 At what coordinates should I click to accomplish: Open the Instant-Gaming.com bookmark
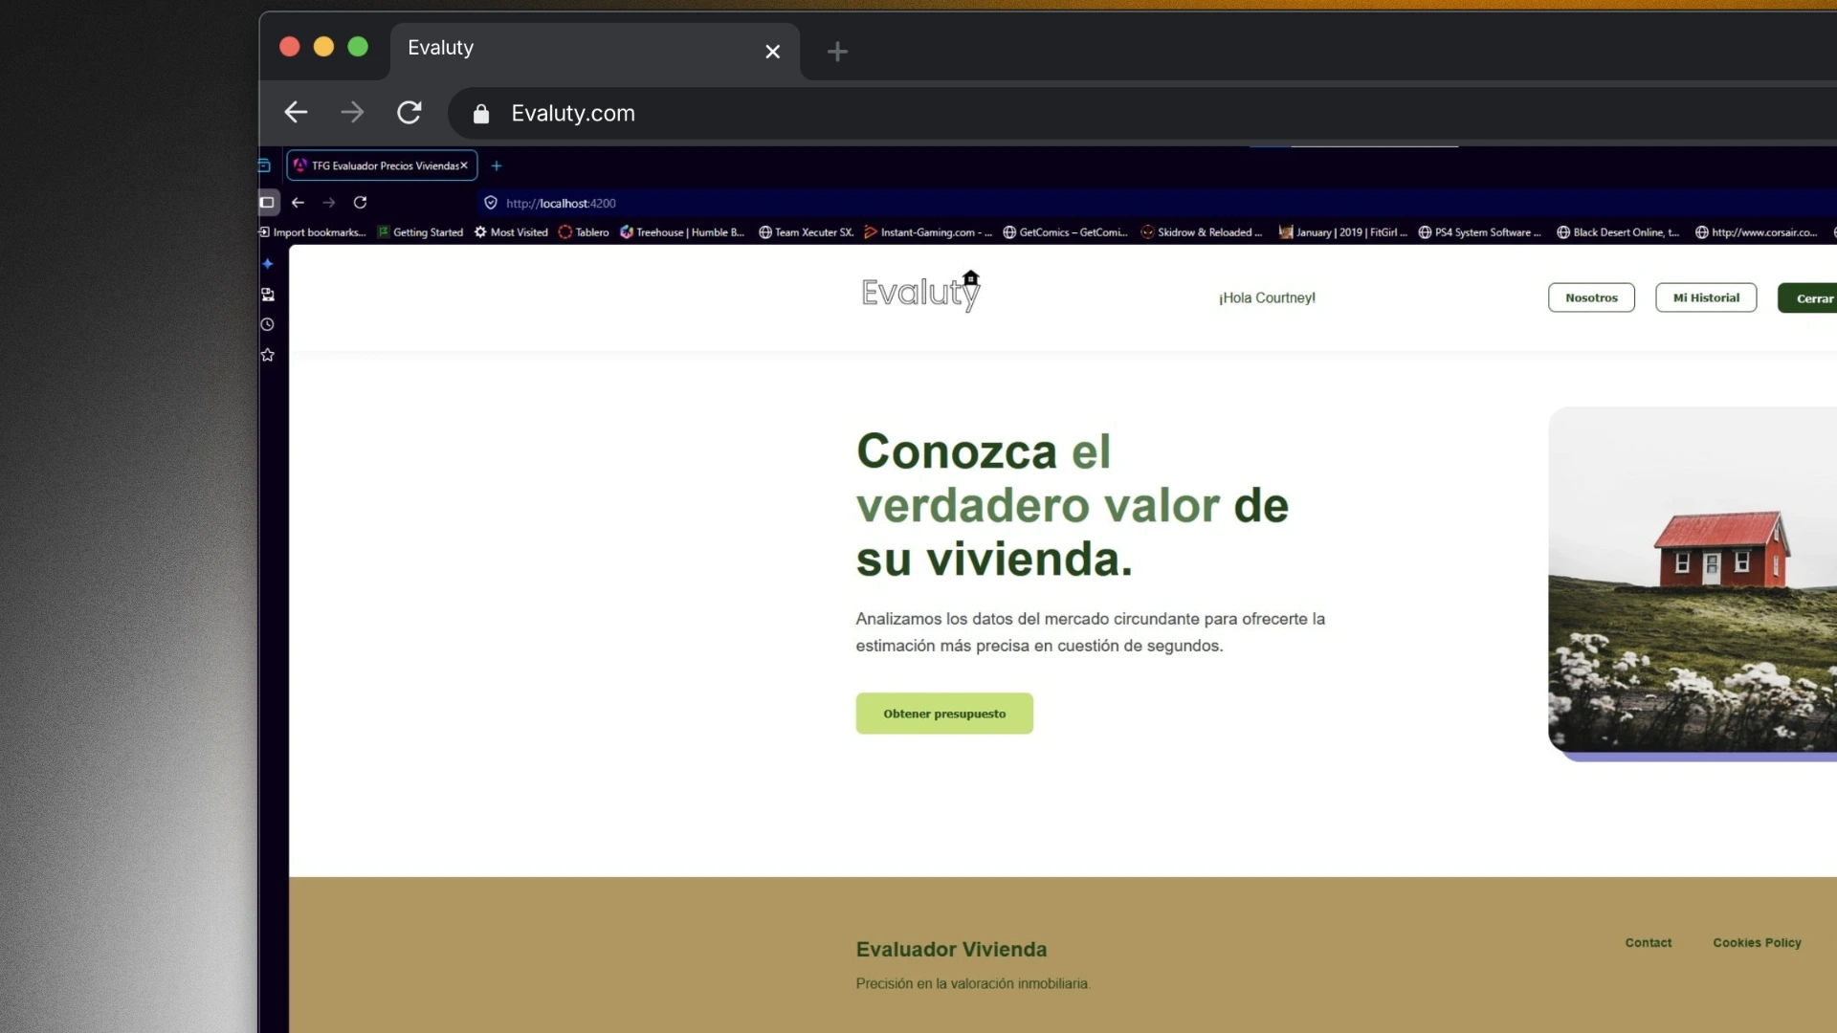[928, 232]
